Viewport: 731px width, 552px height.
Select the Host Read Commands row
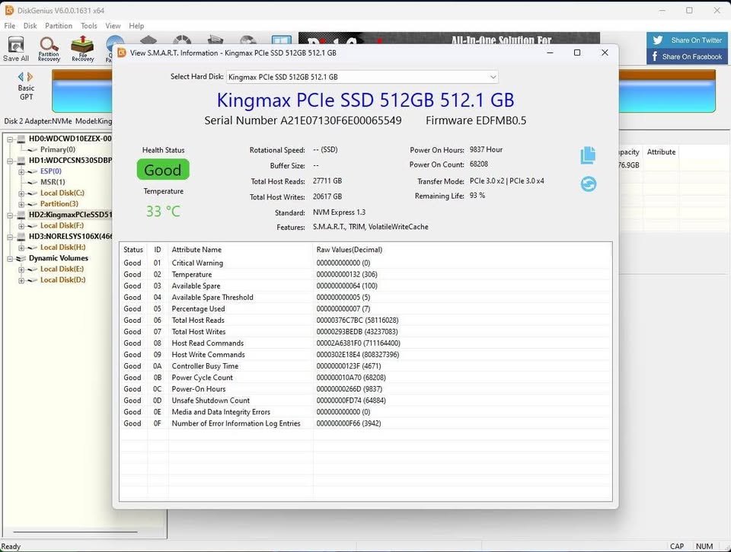point(365,343)
